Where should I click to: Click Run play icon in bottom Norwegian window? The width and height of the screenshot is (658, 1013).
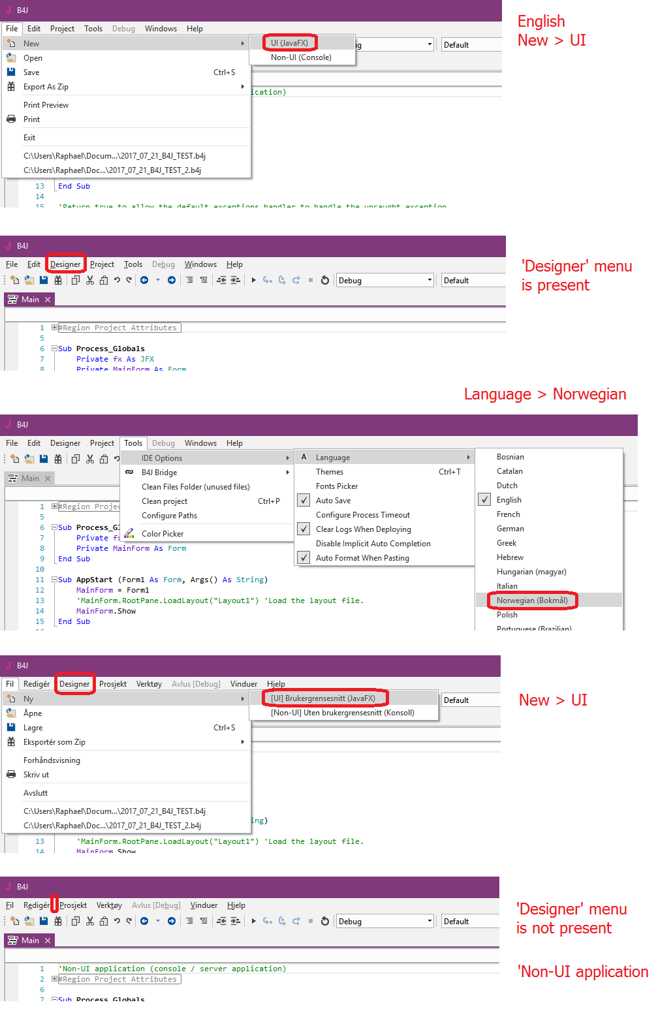point(254,921)
